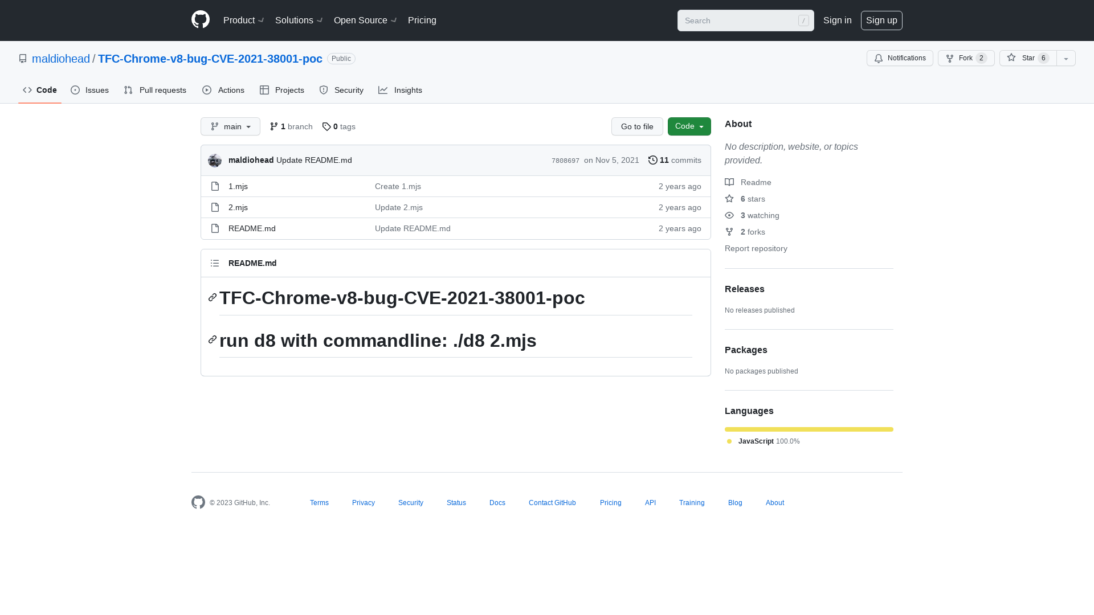Open the footer Terms link
Image resolution: width=1094 pixels, height=615 pixels.
(x=319, y=503)
